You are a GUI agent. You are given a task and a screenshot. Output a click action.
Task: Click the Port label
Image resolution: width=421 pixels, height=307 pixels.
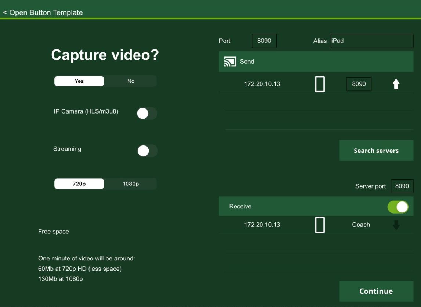225,41
